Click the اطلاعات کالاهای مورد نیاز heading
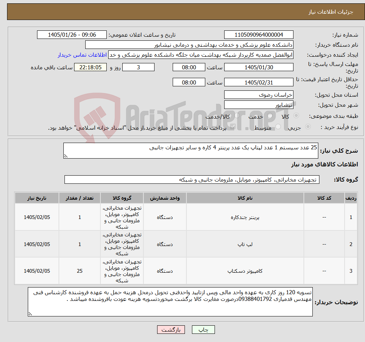The height and width of the screenshot is (342, 365). pyautogui.click(x=325, y=165)
